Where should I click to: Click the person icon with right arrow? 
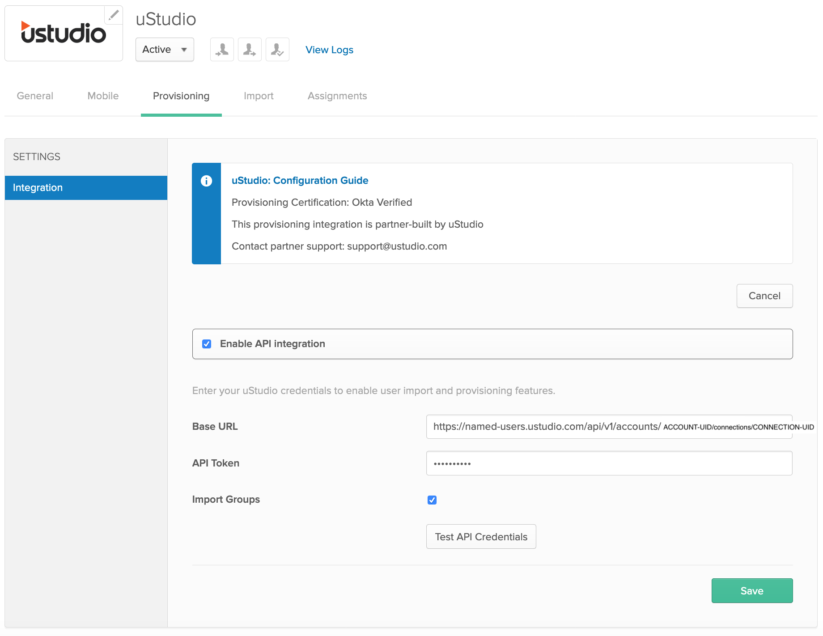pyautogui.click(x=250, y=49)
